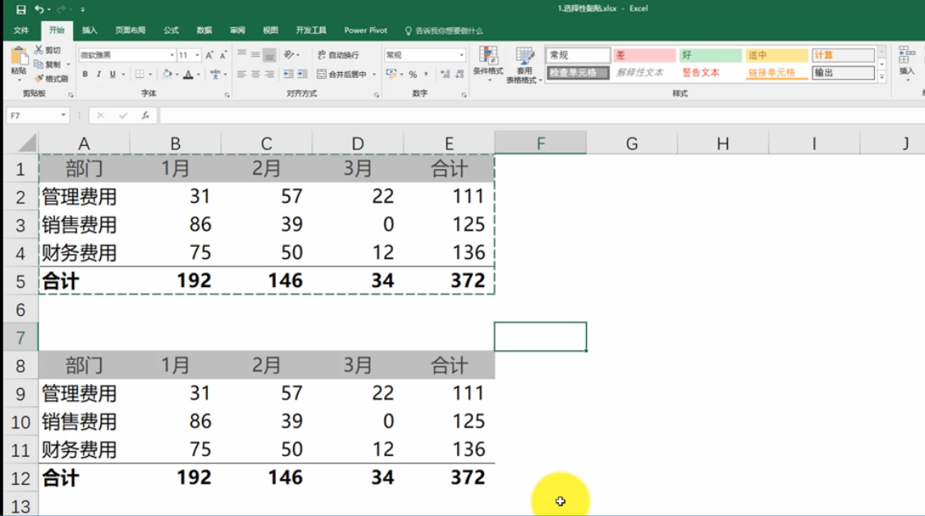Toggle Wrap Text (自动换行)
The image size is (925, 516).
[x=338, y=55]
